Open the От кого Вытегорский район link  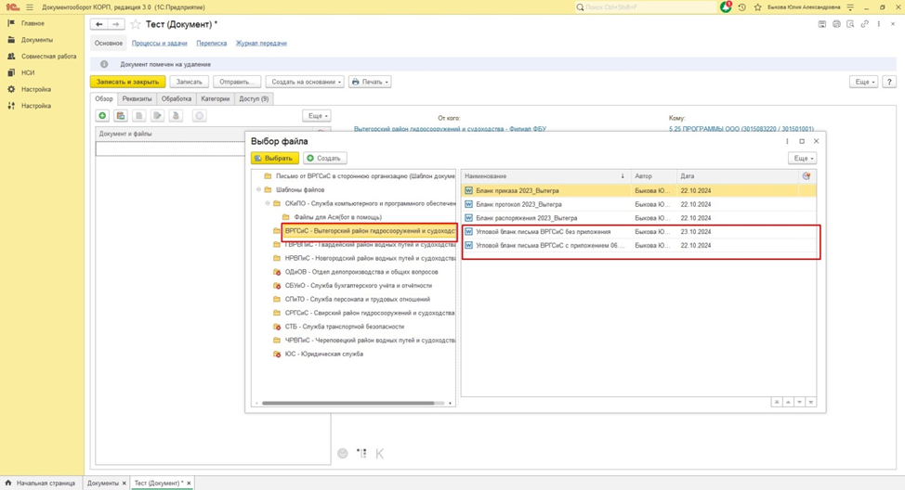[x=450, y=129]
